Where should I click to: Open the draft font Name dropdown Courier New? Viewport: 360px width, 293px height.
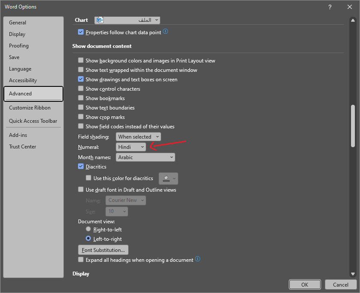(x=126, y=200)
